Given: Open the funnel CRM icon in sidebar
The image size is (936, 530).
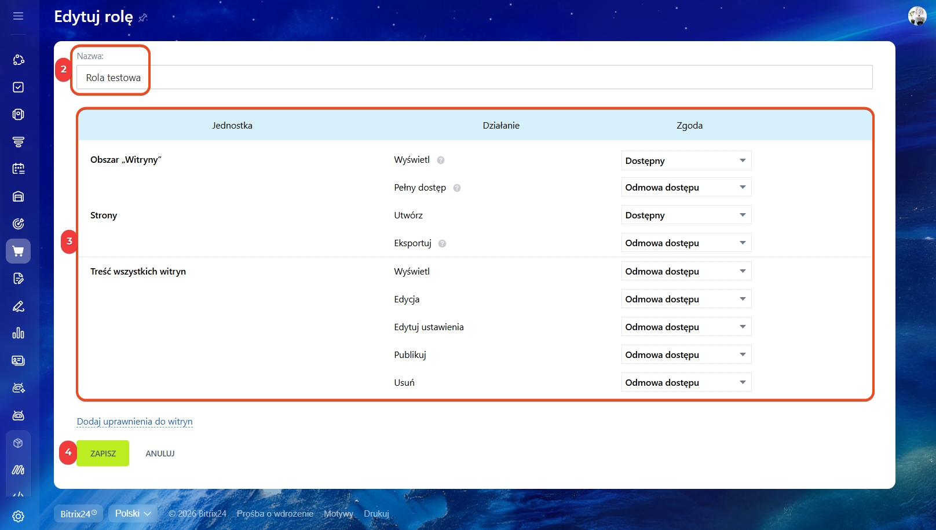Looking at the screenshot, I should pyautogui.click(x=19, y=142).
